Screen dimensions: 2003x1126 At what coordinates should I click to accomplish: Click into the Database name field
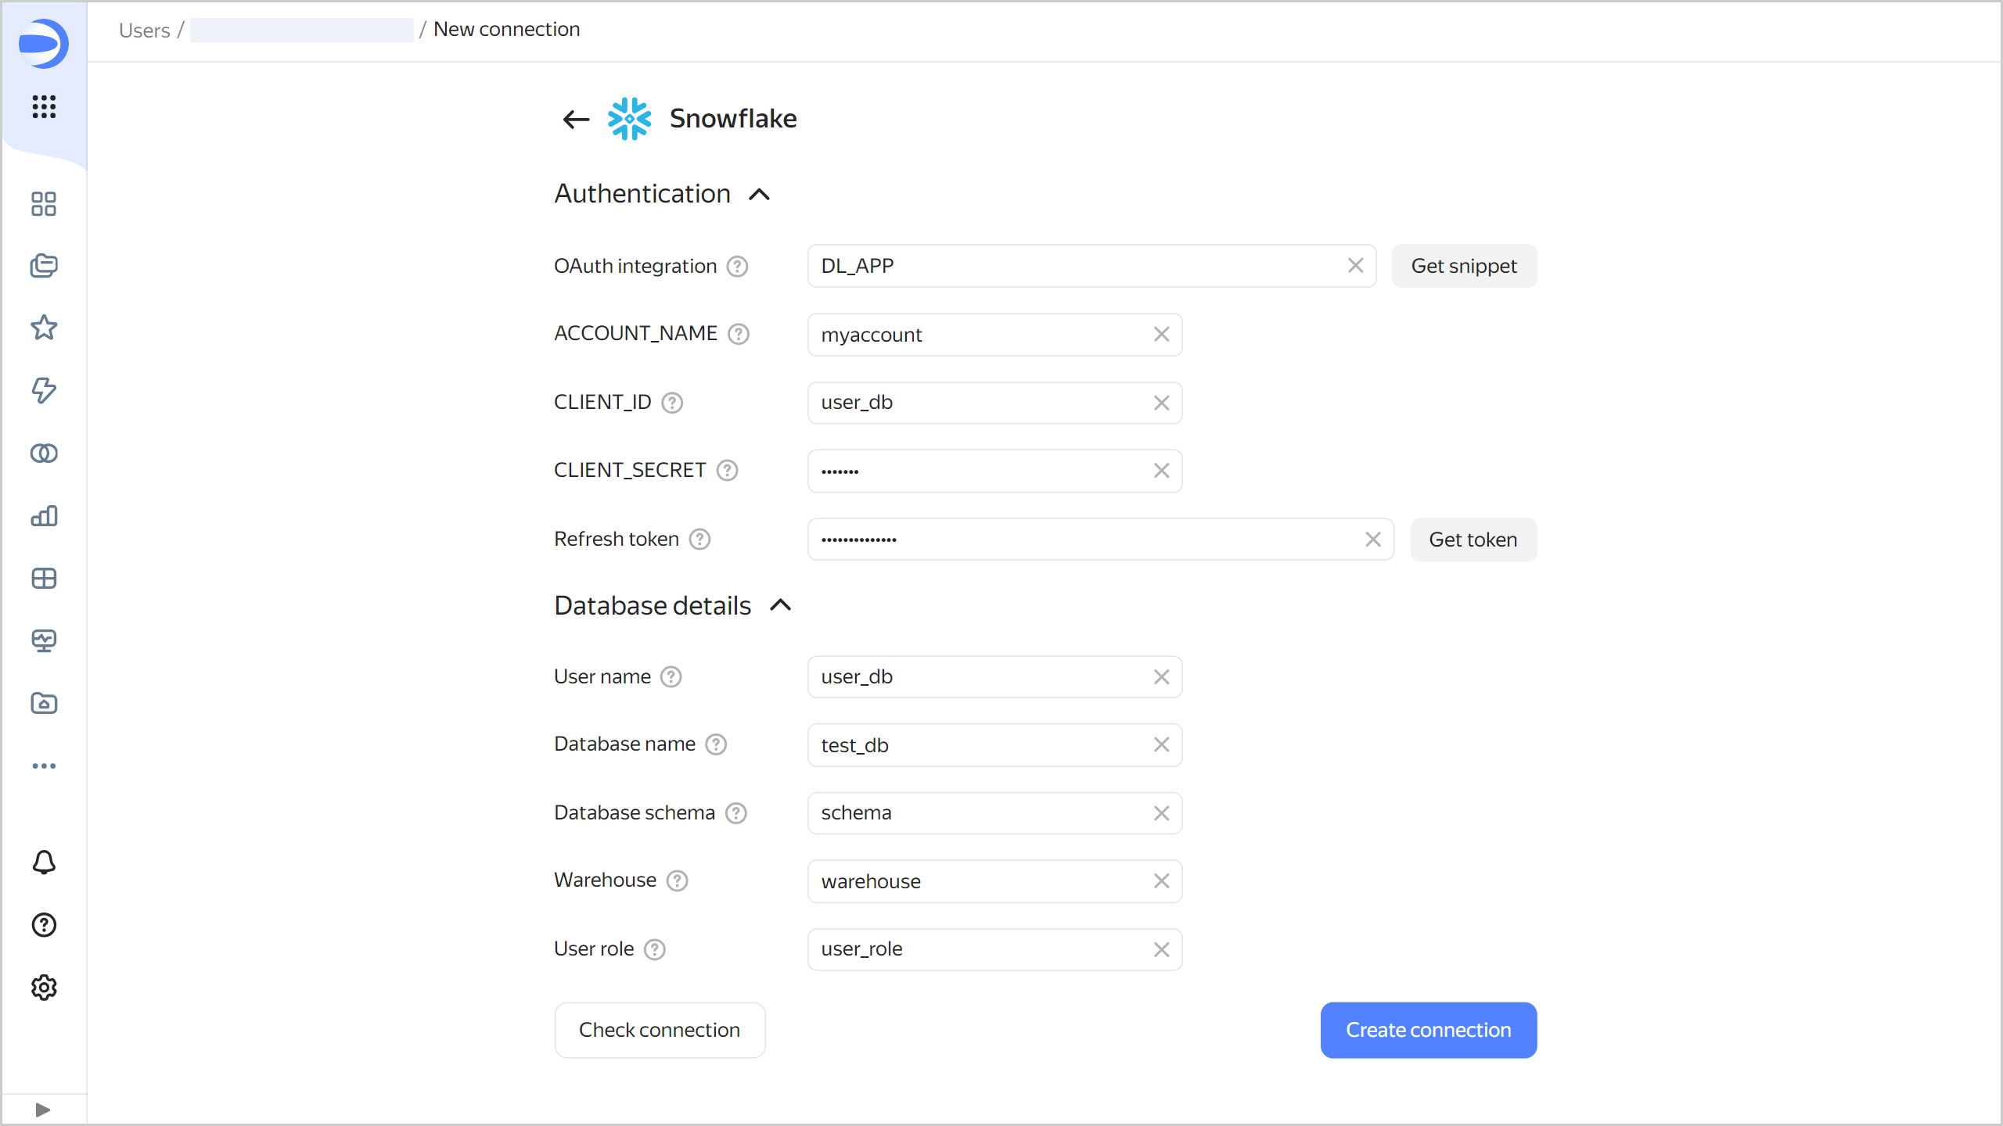[x=978, y=745]
